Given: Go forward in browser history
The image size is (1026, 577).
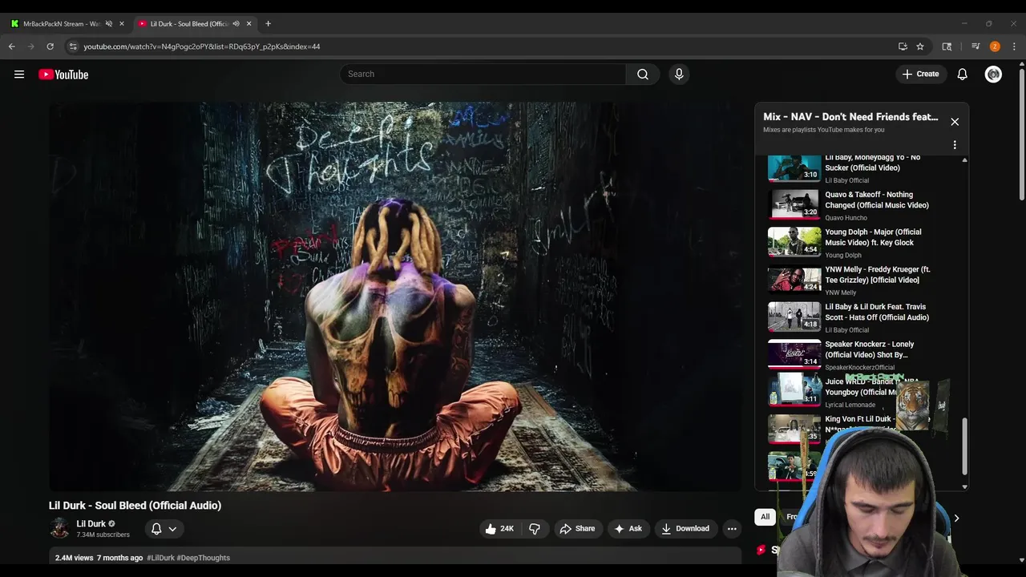Looking at the screenshot, I should [31, 46].
